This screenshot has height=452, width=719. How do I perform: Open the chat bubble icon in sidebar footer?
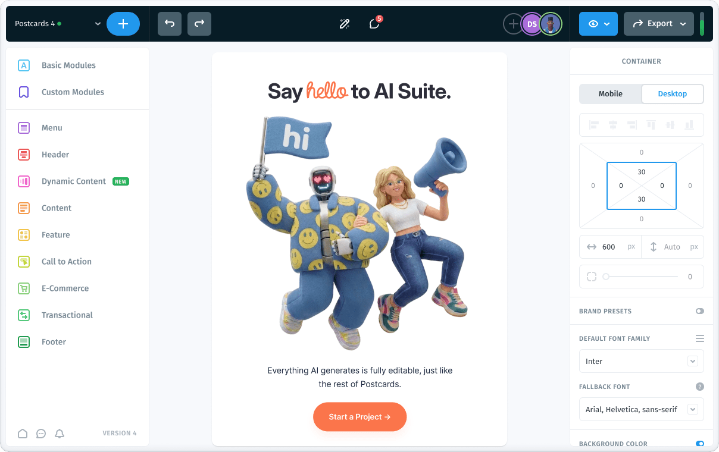point(41,434)
